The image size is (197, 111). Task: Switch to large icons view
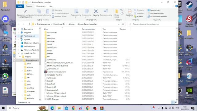tap(176, 102)
